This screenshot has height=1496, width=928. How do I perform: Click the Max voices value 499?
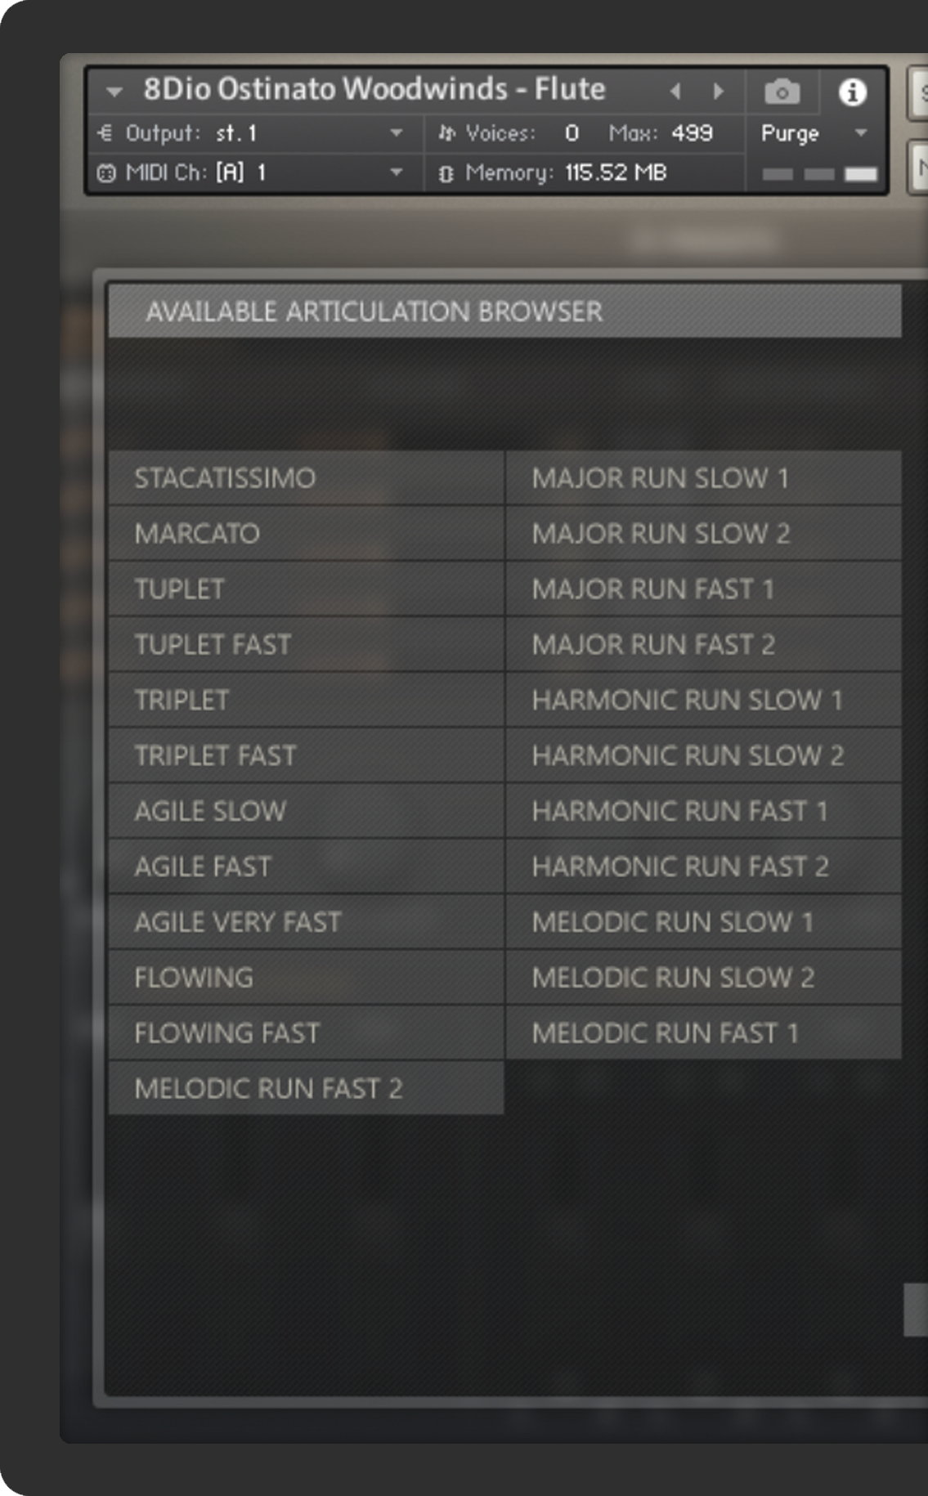click(x=692, y=133)
